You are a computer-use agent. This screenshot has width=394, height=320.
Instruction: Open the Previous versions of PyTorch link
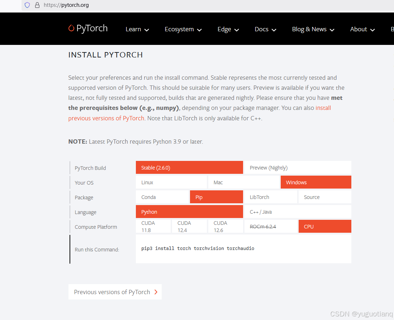(x=115, y=292)
